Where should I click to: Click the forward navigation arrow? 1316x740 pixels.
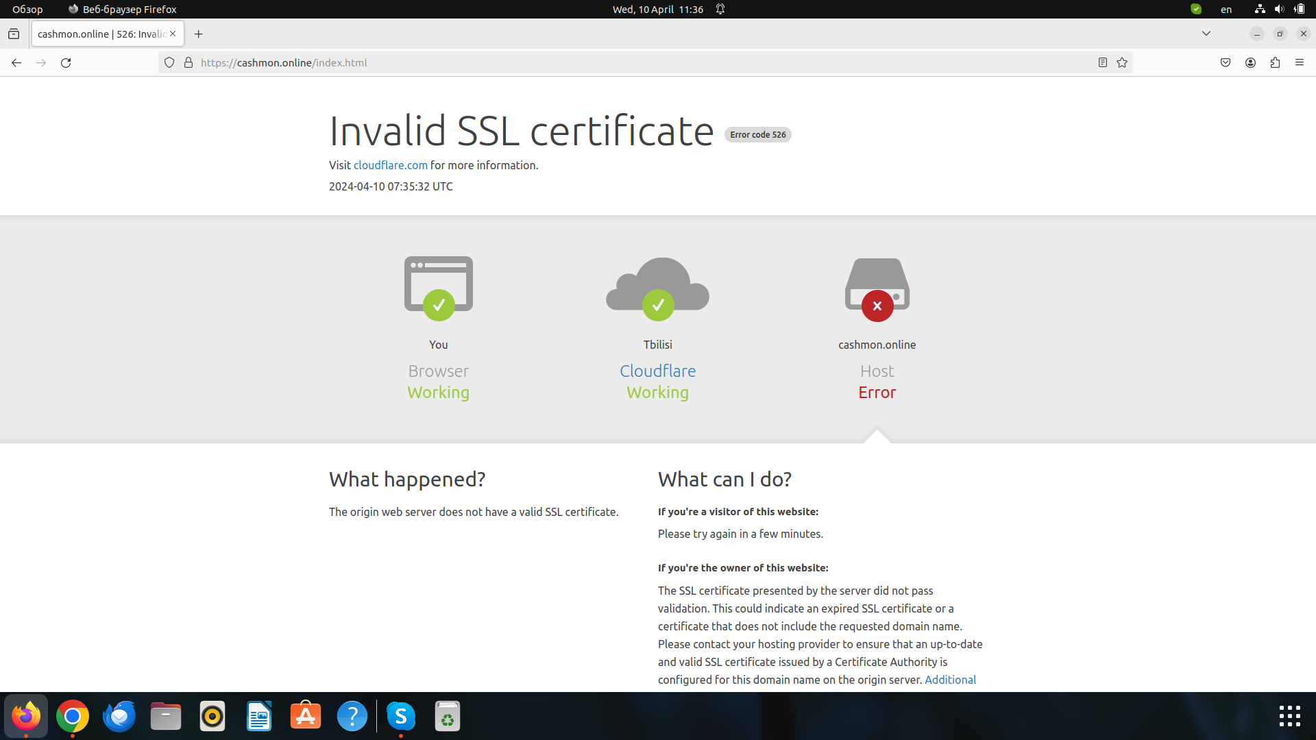pyautogui.click(x=41, y=62)
